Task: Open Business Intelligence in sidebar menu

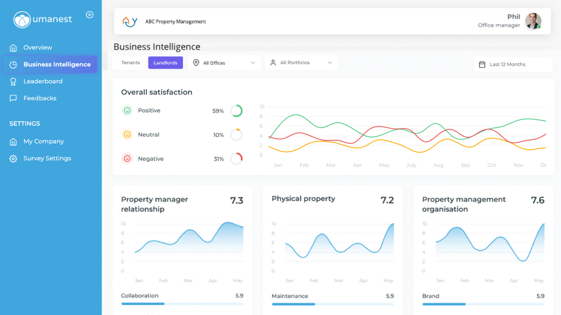Action: point(50,65)
